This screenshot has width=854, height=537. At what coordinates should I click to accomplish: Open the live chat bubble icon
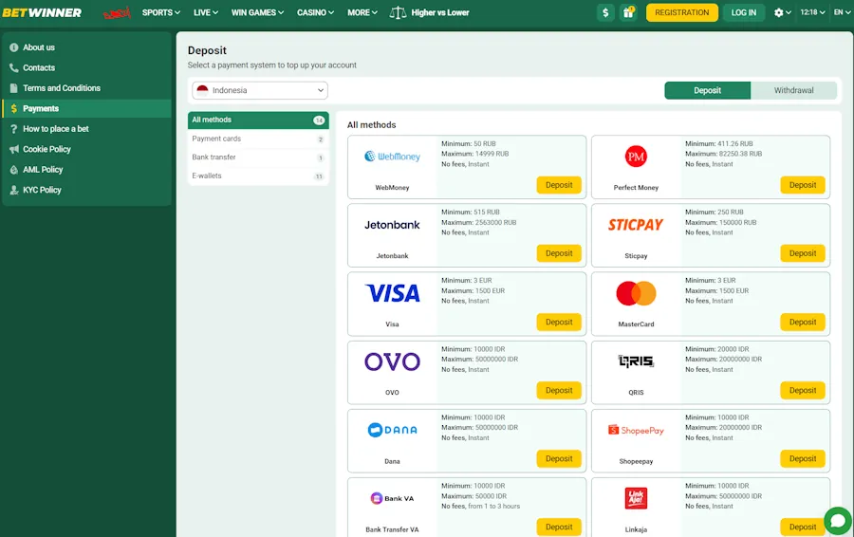pyautogui.click(x=837, y=521)
